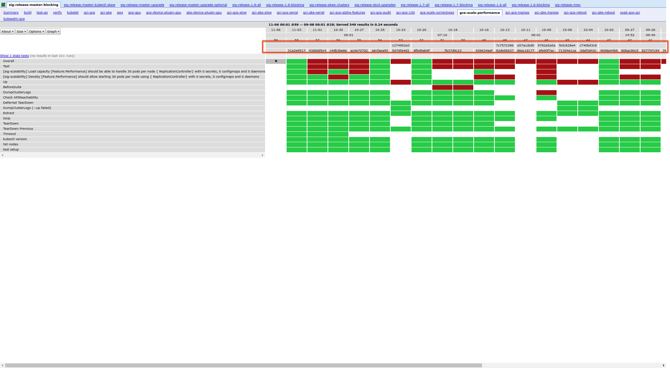Open the soak-gce-gci test group

pos(630,12)
